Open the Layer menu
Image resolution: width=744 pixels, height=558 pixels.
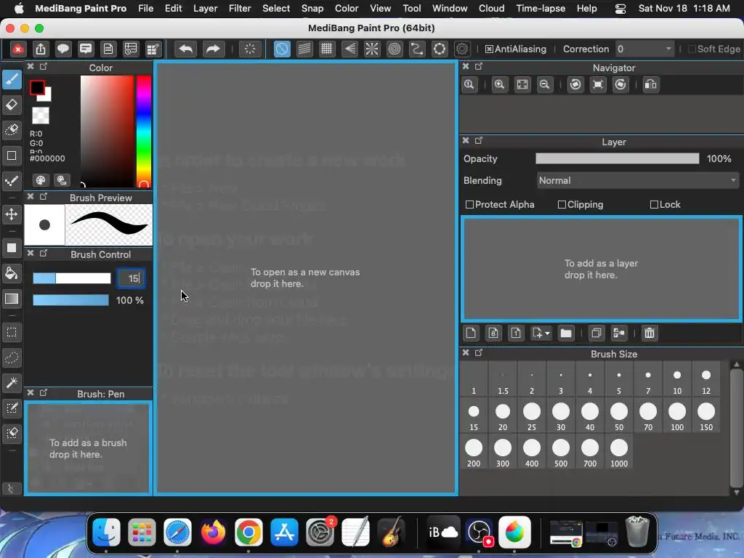pyautogui.click(x=206, y=8)
